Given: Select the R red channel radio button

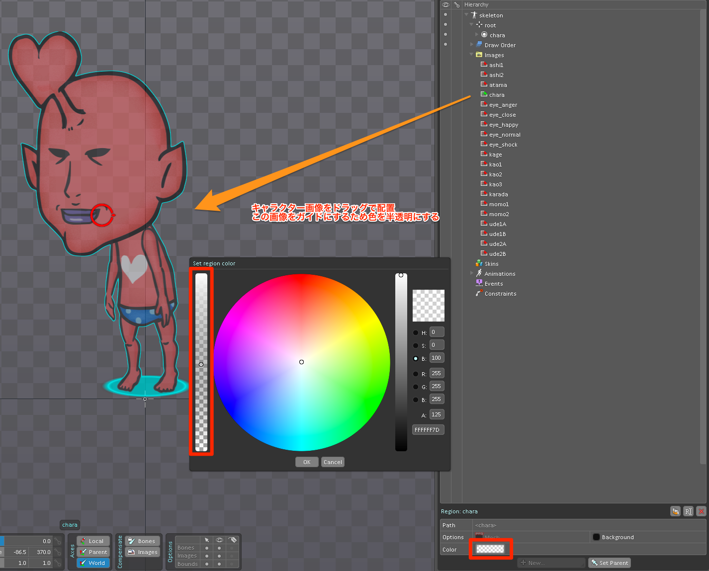Looking at the screenshot, I should [416, 374].
